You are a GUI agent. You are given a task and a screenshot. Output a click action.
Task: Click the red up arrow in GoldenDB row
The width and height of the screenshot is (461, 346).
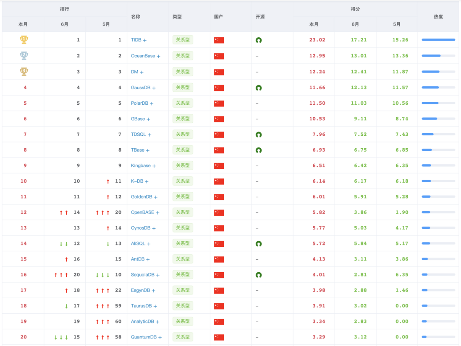coord(108,197)
